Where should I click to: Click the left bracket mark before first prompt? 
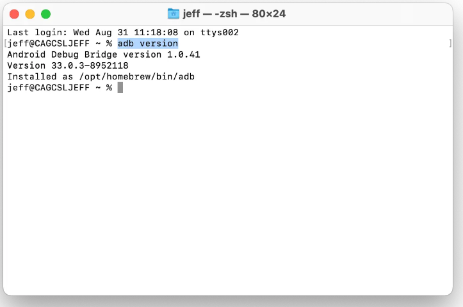coord(6,44)
